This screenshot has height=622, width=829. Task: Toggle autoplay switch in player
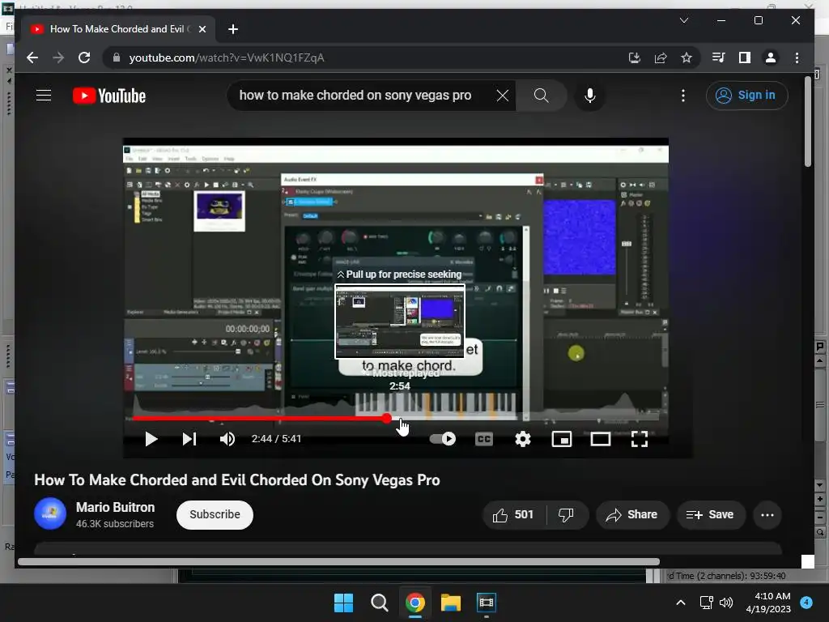tap(443, 439)
